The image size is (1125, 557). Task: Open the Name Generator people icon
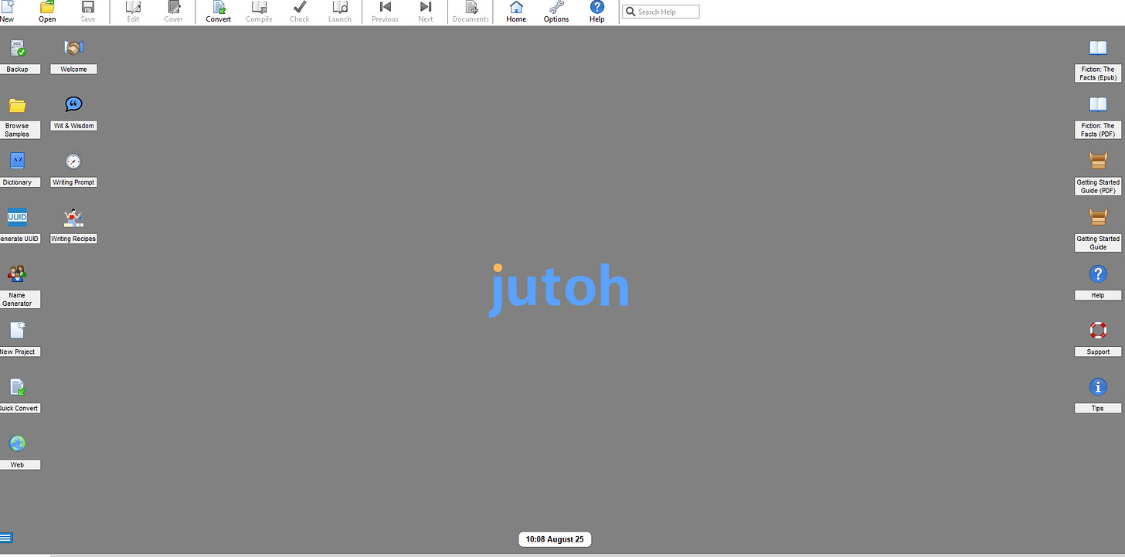point(17,273)
